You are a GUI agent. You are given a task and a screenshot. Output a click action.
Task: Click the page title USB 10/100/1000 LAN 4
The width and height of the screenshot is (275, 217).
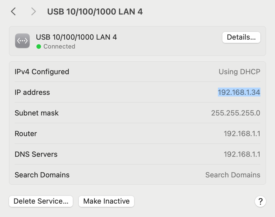(95, 12)
